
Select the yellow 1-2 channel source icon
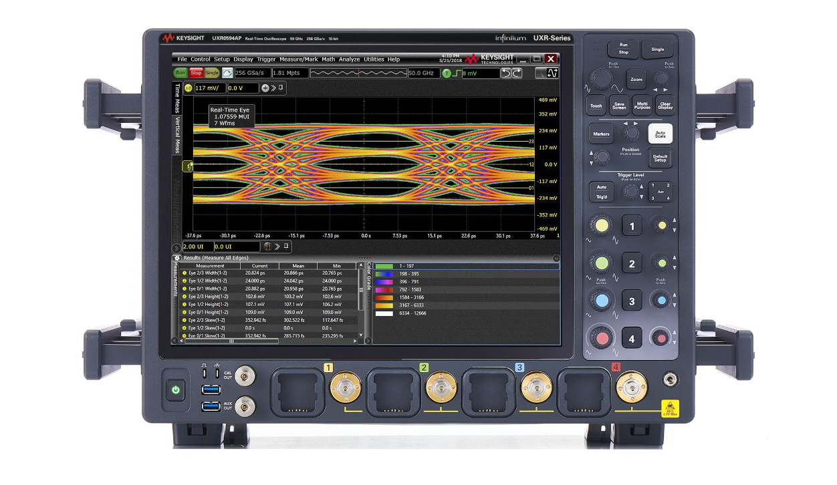click(x=189, y=87)
